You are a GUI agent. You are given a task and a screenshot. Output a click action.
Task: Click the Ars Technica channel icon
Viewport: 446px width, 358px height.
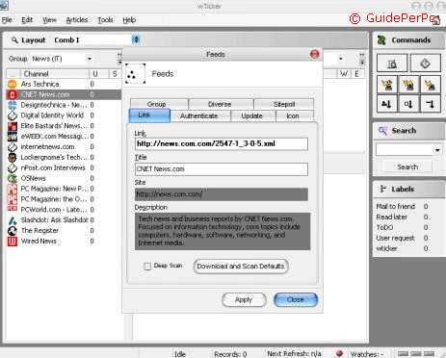point(12,84)
